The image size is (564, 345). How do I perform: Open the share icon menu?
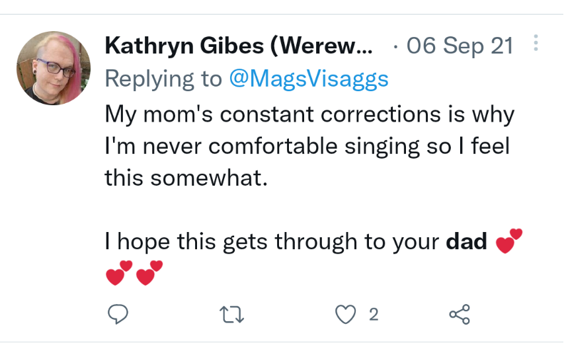point(460,315)
